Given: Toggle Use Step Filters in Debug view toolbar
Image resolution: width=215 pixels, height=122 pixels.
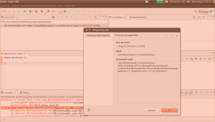Looking at the screenshot, I should tap(95, 17).
